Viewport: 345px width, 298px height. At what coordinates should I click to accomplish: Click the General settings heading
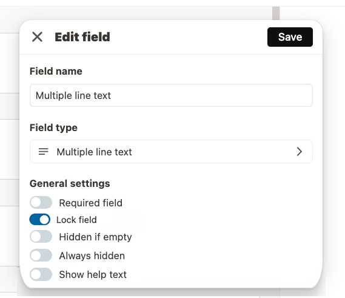[70, 183]
